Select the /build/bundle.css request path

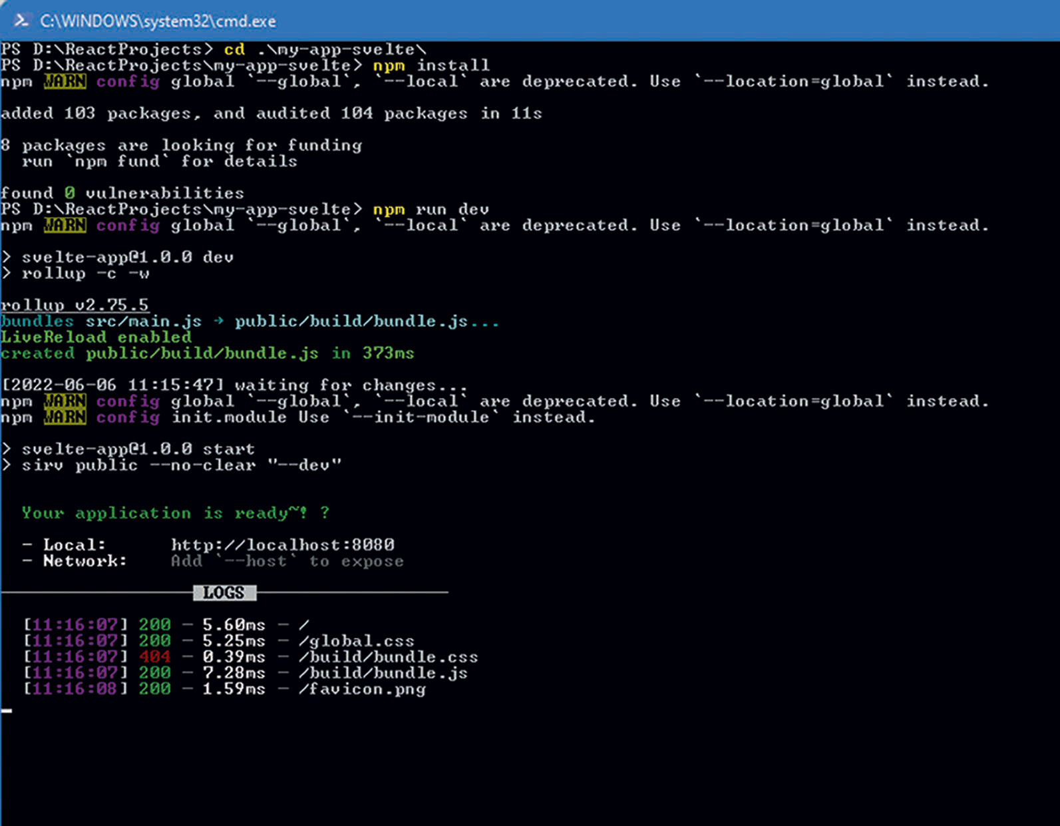[x=389, y=657]
